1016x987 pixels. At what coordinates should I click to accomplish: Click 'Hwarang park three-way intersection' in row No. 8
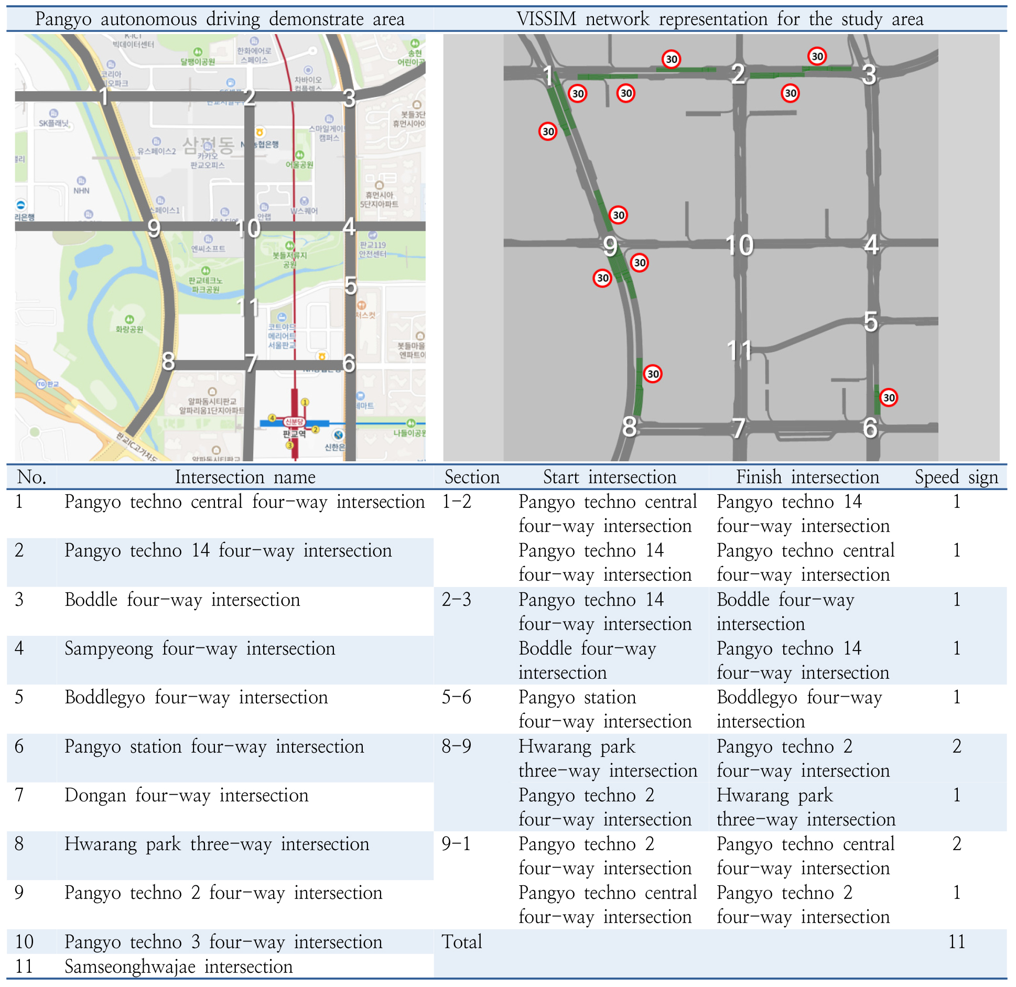click(x=217, y=844)
